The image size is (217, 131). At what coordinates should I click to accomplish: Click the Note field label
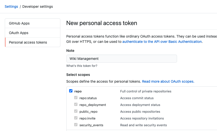[70, 51]
